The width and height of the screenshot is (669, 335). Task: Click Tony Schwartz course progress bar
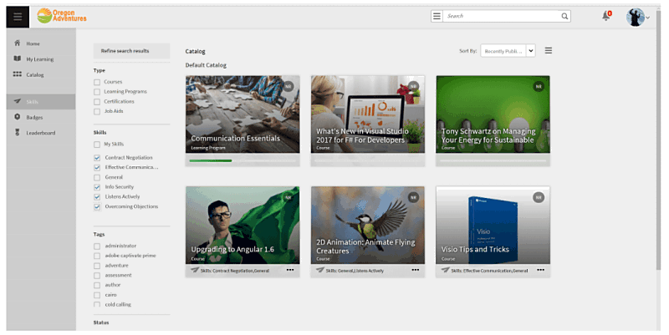493,160
